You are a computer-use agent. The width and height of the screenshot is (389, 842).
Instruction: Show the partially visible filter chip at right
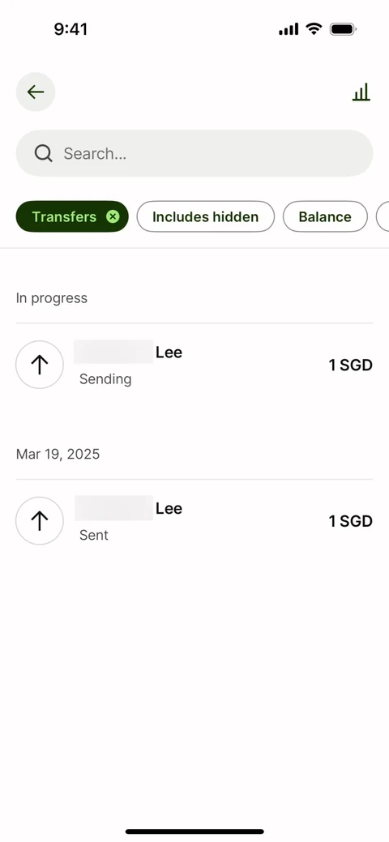[383, 216]
